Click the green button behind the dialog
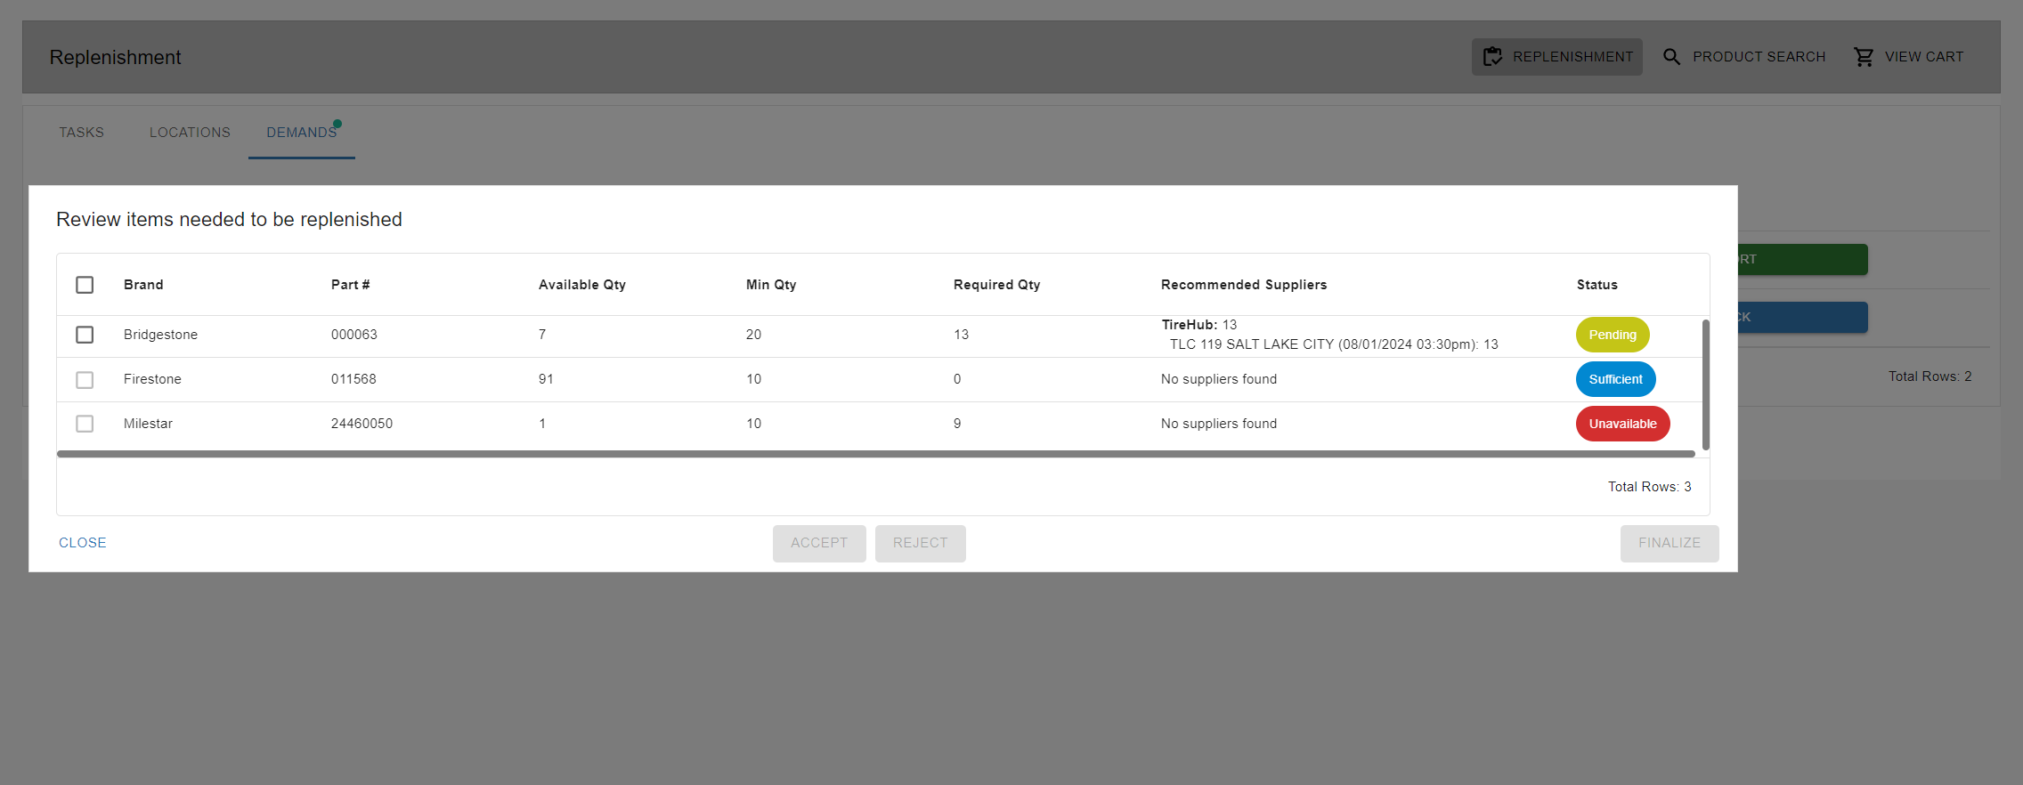The width and height of the screenshot is (2023, 785). (x=1802, y=260)
